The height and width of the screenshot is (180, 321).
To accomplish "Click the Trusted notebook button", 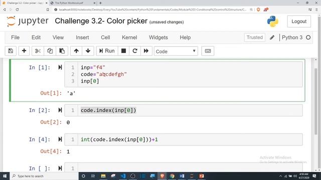I will coord(254,37).
